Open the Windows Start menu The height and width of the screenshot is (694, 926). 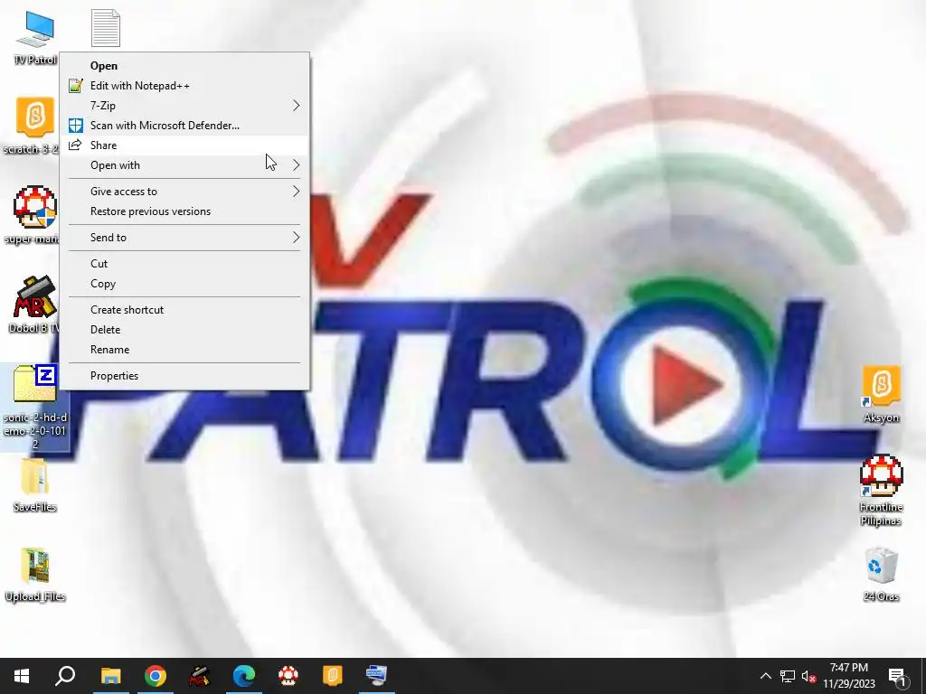[22, 676]
